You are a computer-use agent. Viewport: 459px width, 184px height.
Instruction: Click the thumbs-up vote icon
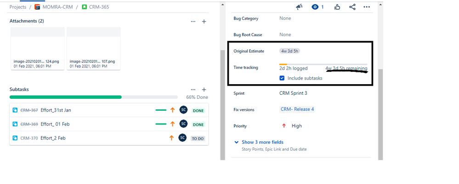click(337, 7)
